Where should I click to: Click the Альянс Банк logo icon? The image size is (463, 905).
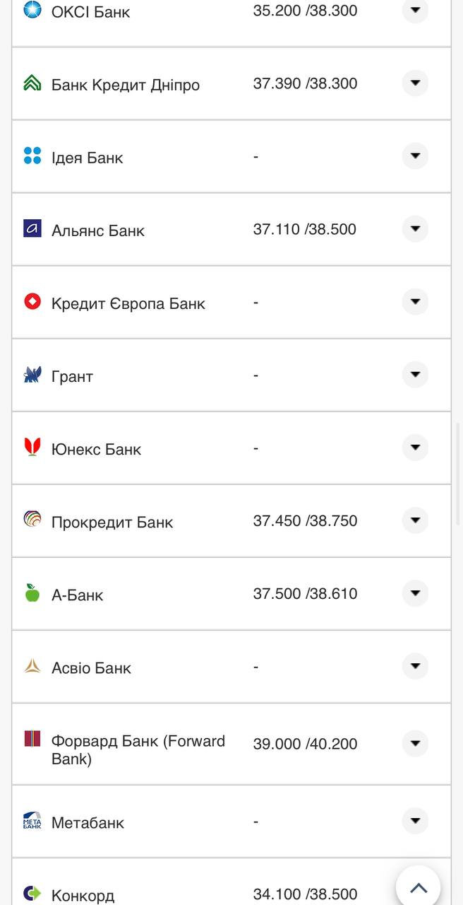pyautogui.click(x=32, y=228)
